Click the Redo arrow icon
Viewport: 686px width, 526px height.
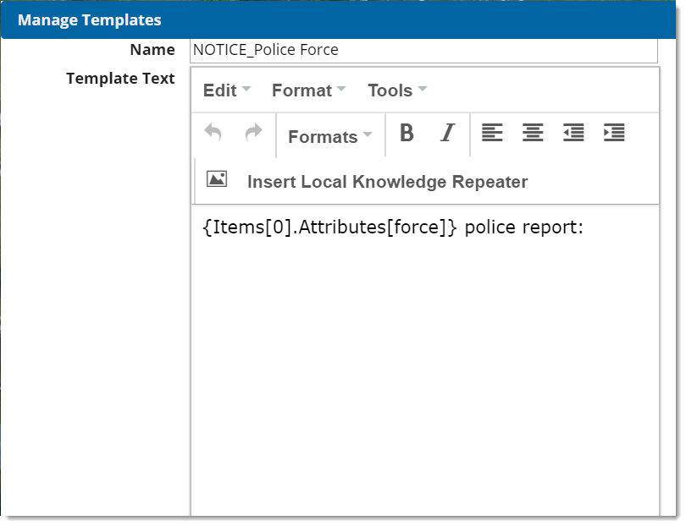(253, 133)
